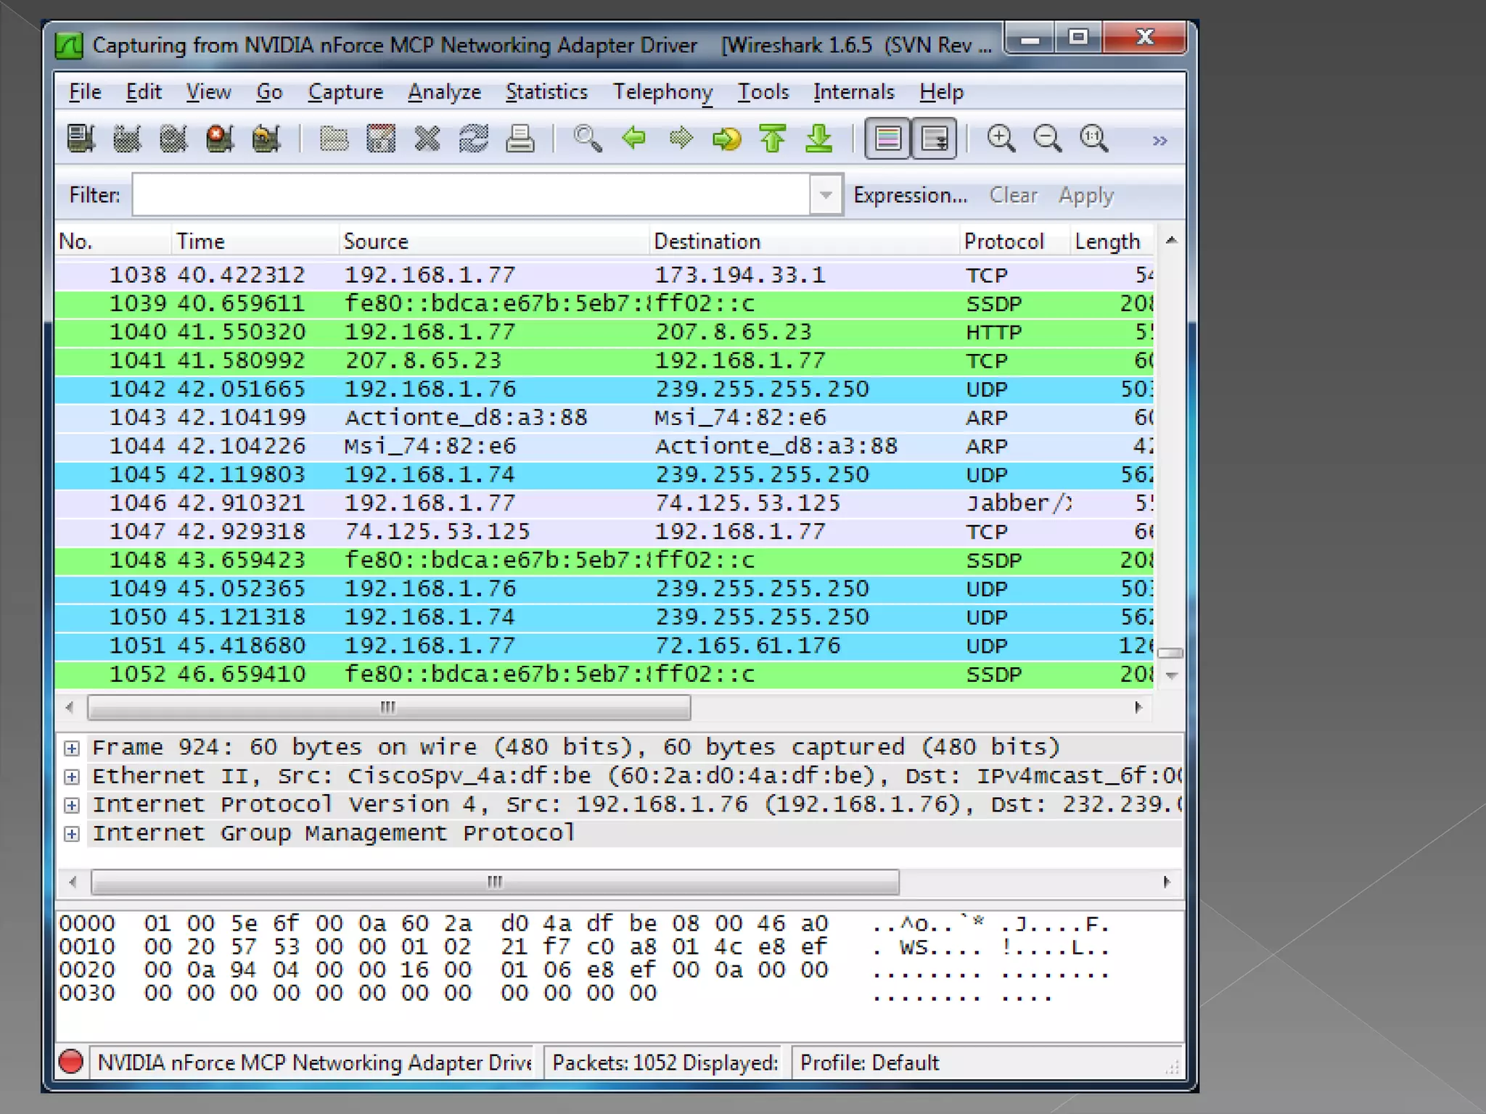1486x1114 pixels.
Task: Restart the running live capture
Action: pyautogui.click(x=266, y=139)
